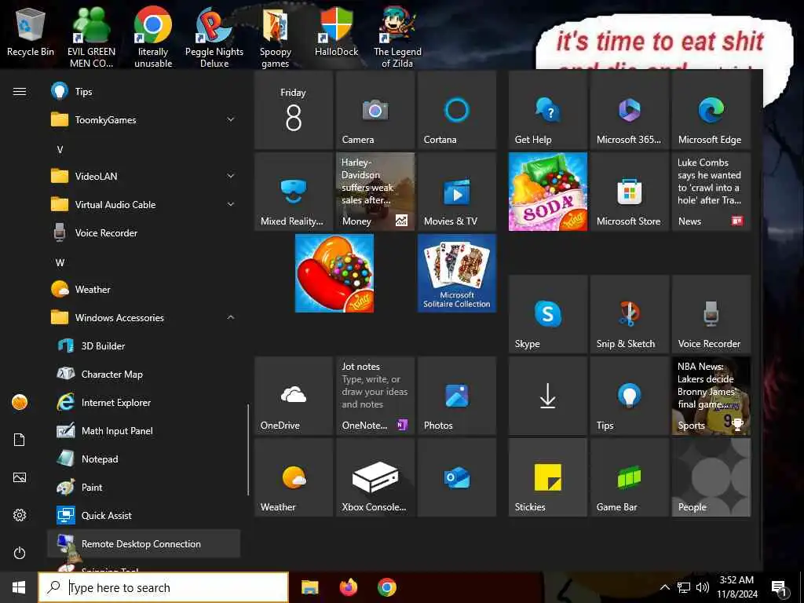Open the Movies & TV tile
804x603 pixels.
(x=456, y=192)
